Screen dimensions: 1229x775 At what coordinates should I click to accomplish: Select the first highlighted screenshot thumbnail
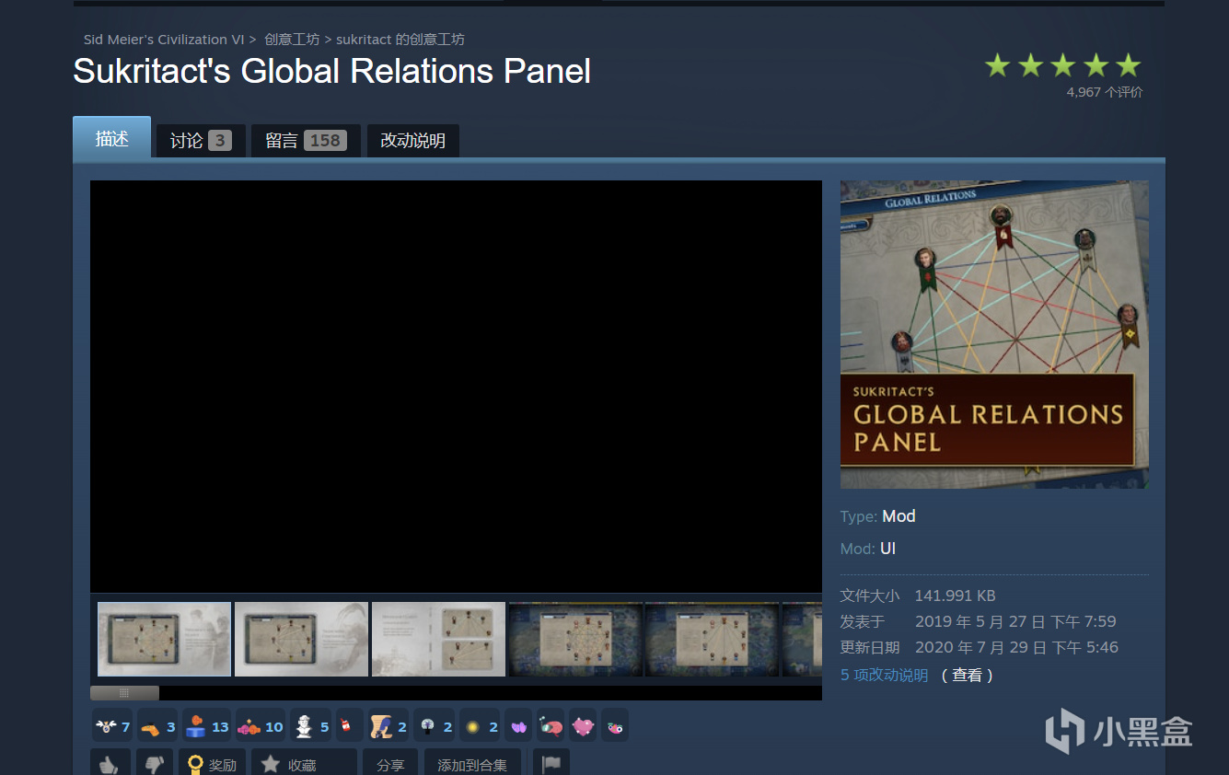point(164,639)
